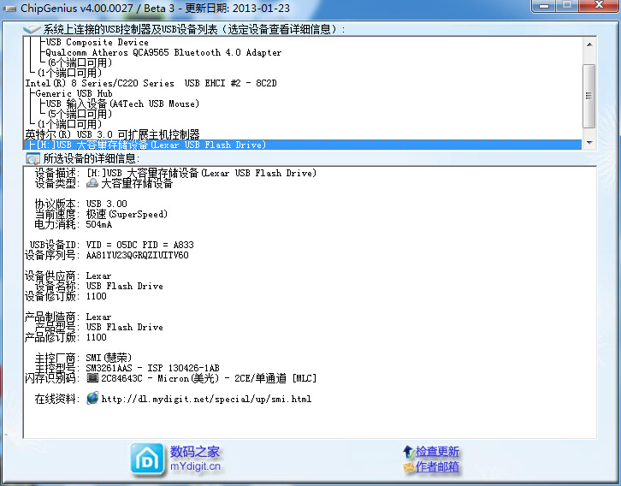Click the 2C84643C Micron flash ID text

(x=209, y=378)
